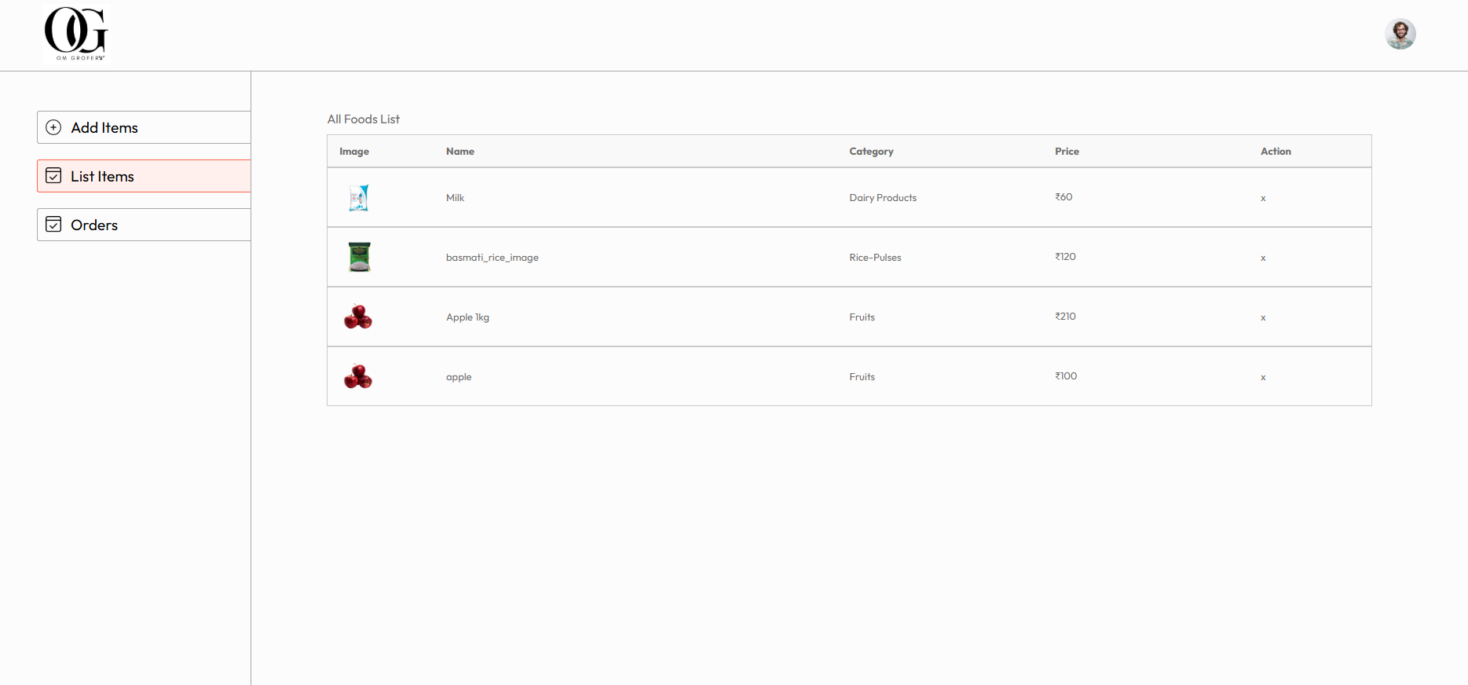The height and width of the screenshot is (685, 1468).
Task: Click the Dairy Products category cell
Action: (x=882, y=198)
